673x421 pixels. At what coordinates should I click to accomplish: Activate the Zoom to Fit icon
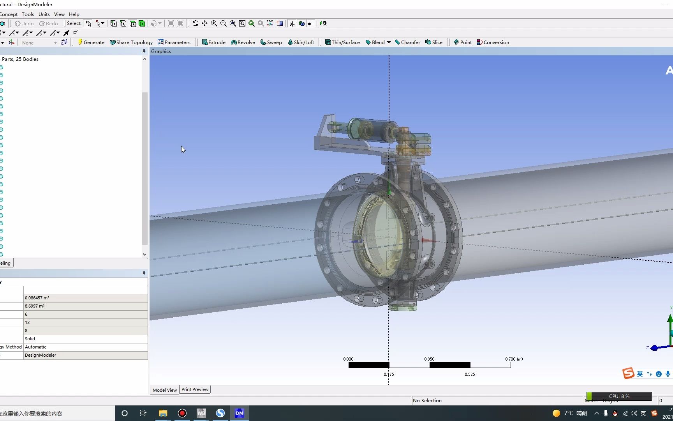click(233, 23)
